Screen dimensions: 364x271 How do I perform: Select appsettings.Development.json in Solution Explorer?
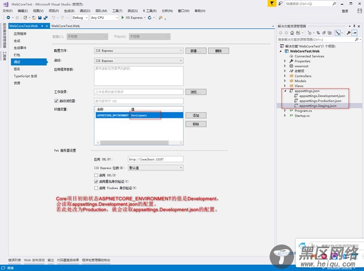[322, 96]
